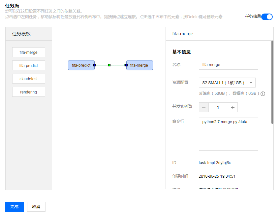Screen dimensions: 279x214
Task: Click the task ID task-tmpl-3dytbj6c
Action: (x=215, y=163)
